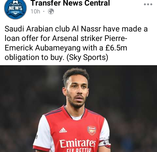157x152 pixels.
Task: Click the captain armband on the sleeve
Action: [x=104, y=143]
